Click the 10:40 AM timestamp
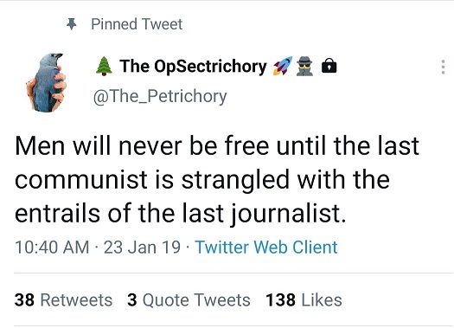454x328 pixels. tap(52, 248)
